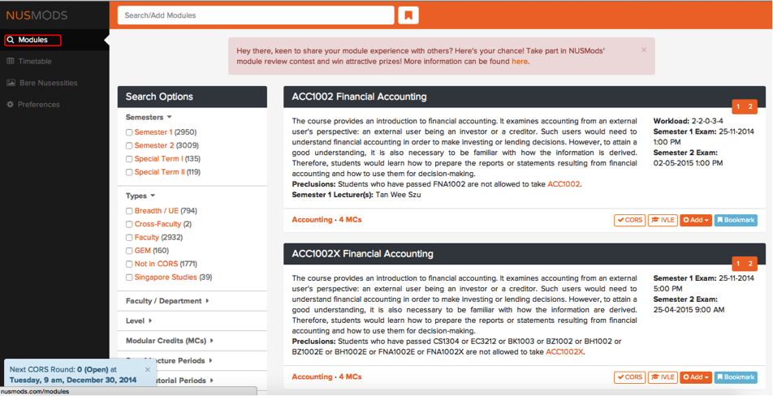Check the Not in CORS filter

129,264
